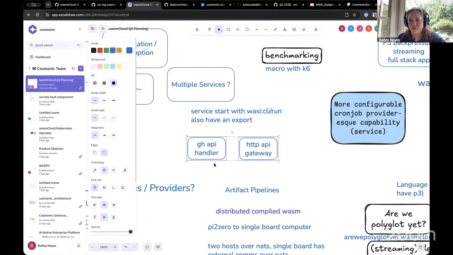Open the more shapes tools menu
The width and height of the screenshot is (453, 255).
pyautogui.click(x=316, y=29)
